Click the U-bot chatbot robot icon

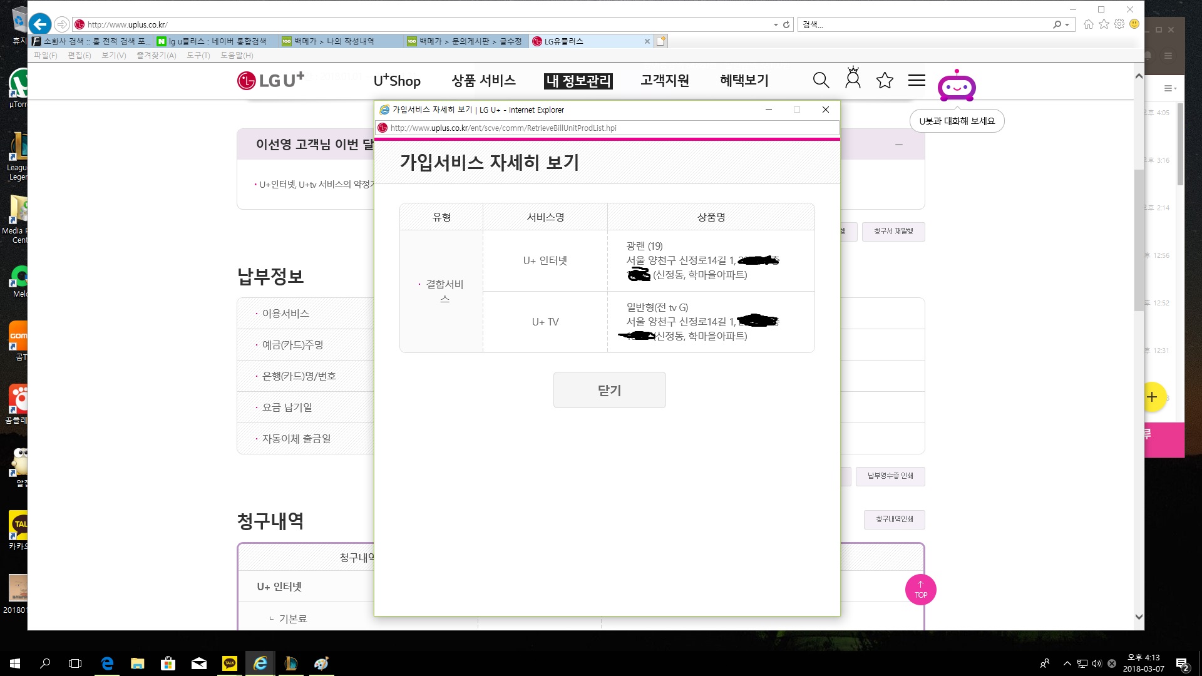(x=956, y=86)
